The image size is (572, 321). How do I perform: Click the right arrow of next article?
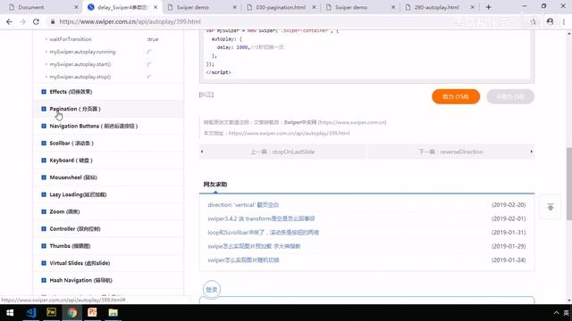[x=532, y=152]
